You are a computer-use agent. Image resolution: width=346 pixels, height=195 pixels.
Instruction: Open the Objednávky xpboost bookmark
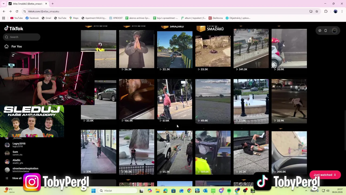(238, 18)
